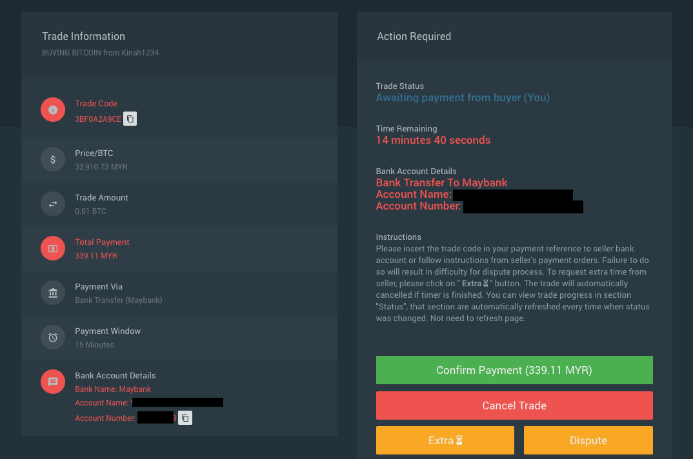Click Bank Transfer (Maybank) payment method text
Viewport: 693px width, 459px height.
119,300
